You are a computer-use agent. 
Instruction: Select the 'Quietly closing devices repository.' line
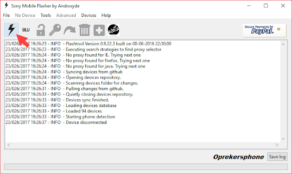click(69, 94)
